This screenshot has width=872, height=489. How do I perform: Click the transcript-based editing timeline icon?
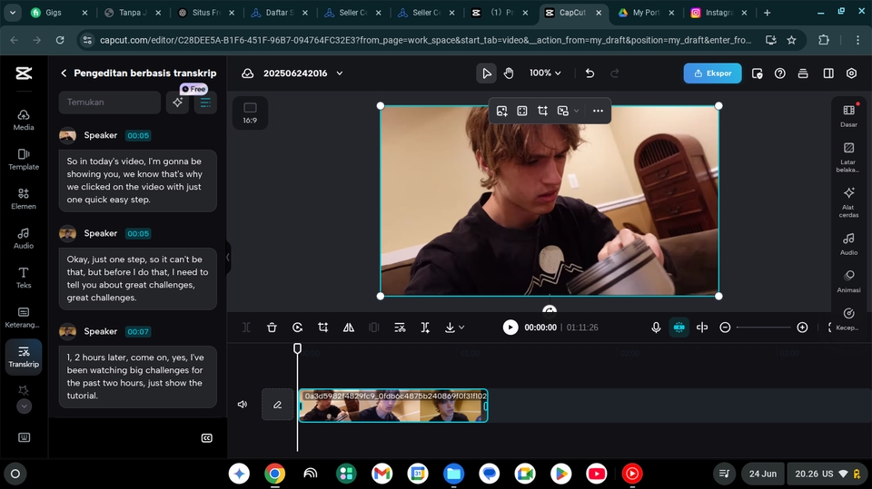pos(400,328)
